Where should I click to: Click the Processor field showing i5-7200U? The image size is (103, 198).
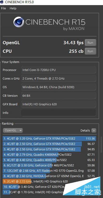pos(59,70)
